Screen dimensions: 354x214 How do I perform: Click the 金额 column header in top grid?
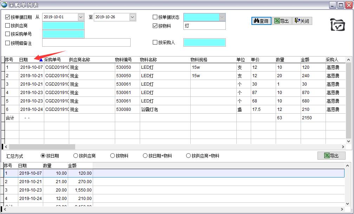[x=305, y=60]
